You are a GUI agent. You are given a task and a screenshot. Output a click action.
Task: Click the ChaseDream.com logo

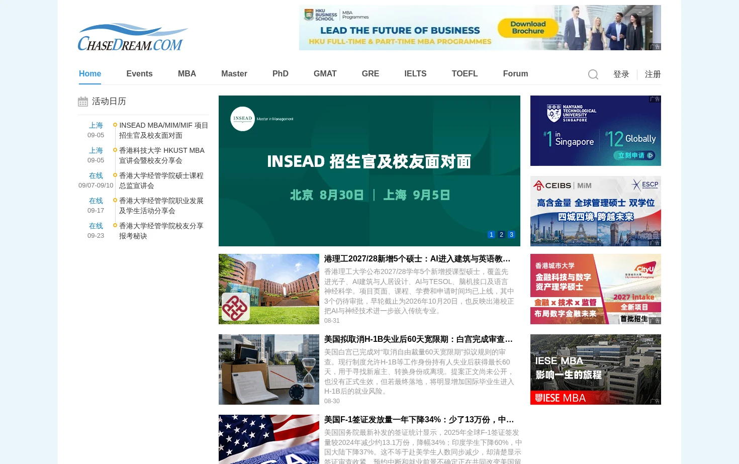point(133,37)
